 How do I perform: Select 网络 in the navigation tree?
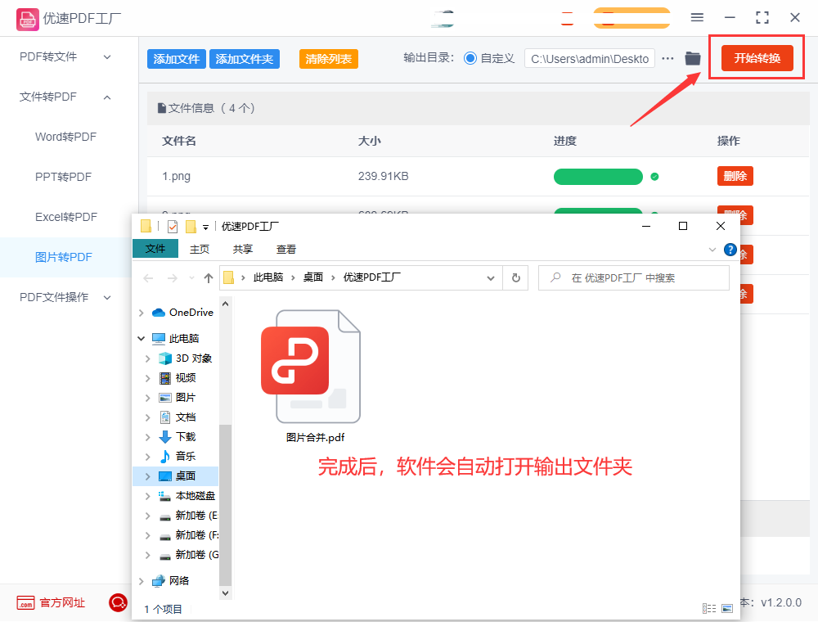[x=171, y=581]
